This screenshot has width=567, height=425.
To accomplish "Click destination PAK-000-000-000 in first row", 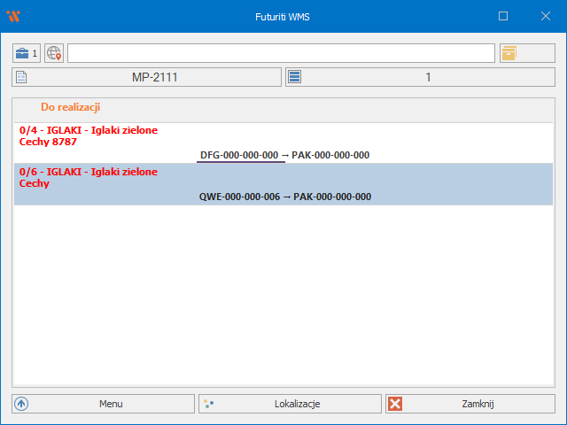I will coord(330,155).
